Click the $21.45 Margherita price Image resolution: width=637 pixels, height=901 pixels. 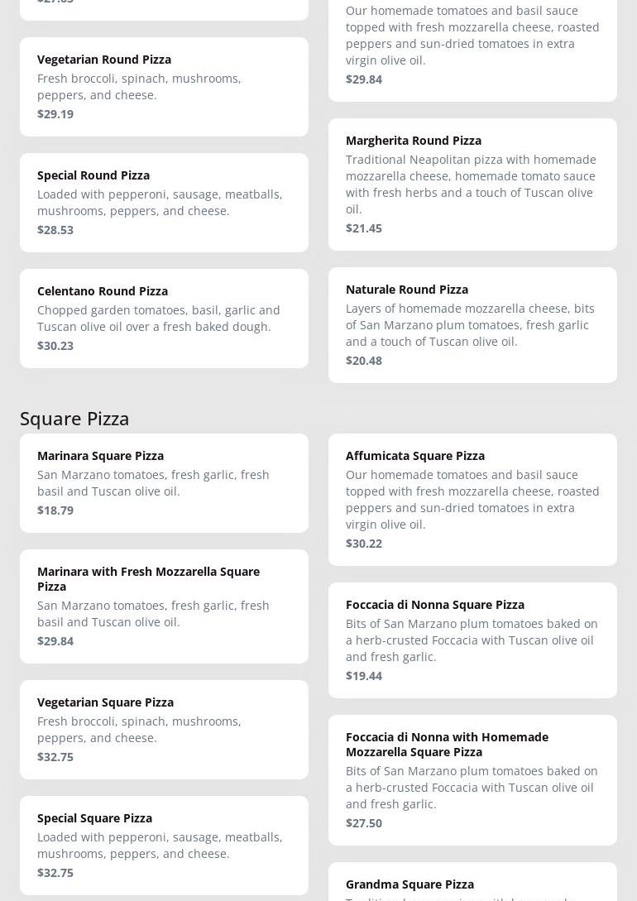coord(364,228)
